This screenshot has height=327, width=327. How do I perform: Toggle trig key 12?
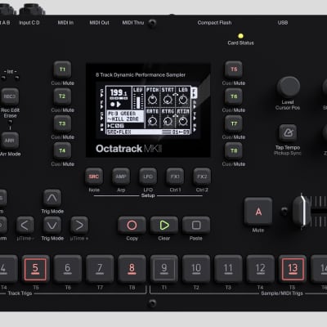tap(261, 269)
